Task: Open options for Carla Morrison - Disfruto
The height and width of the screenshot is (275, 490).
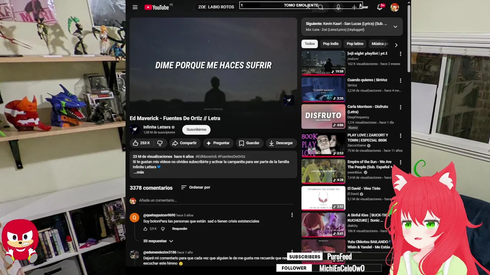Action: [x=400, y=107]
